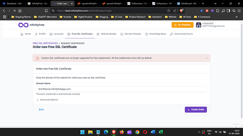
Task: Switch to the first Softaculous tab
Action: click(137, 4)
